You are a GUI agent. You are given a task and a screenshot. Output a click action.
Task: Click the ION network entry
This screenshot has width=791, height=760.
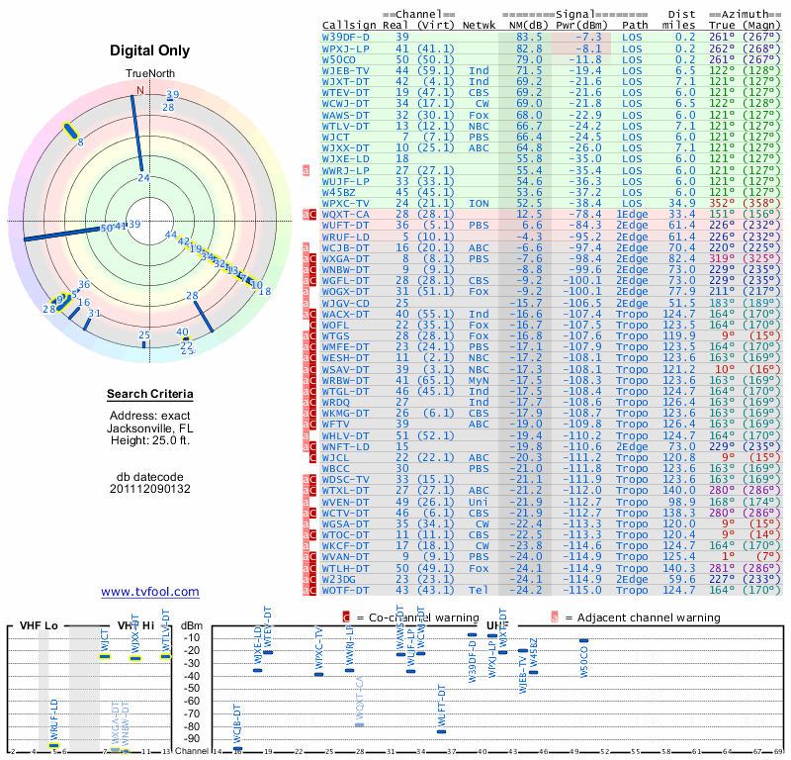tap(479, 204)
